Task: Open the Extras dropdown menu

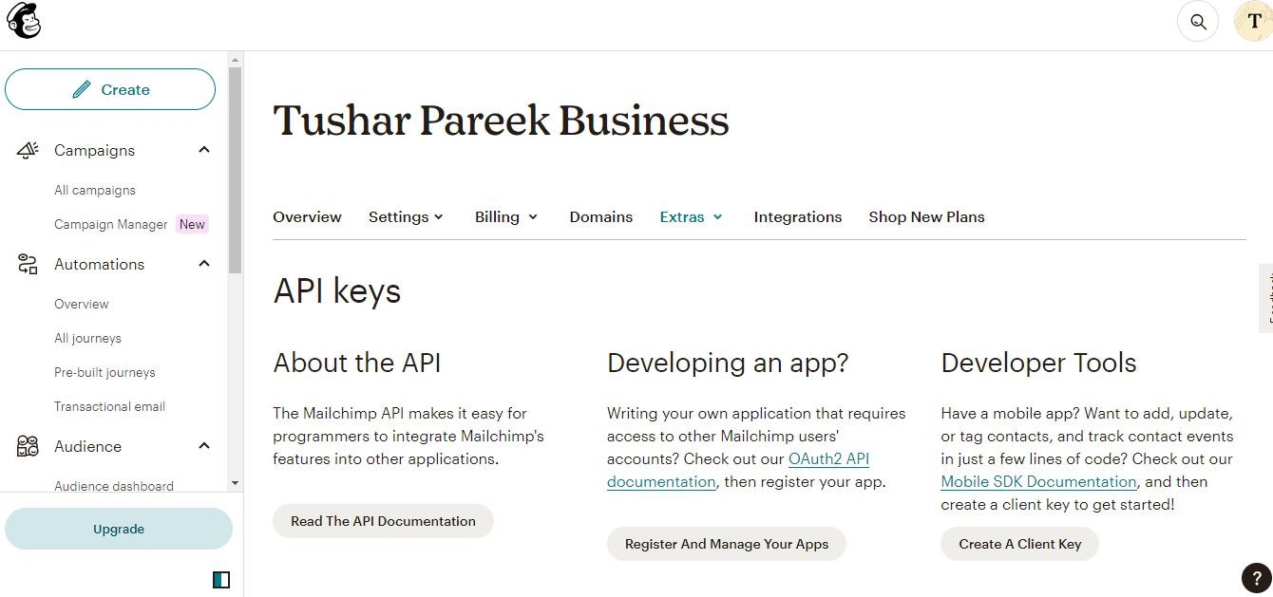Action: click(692, 217)
